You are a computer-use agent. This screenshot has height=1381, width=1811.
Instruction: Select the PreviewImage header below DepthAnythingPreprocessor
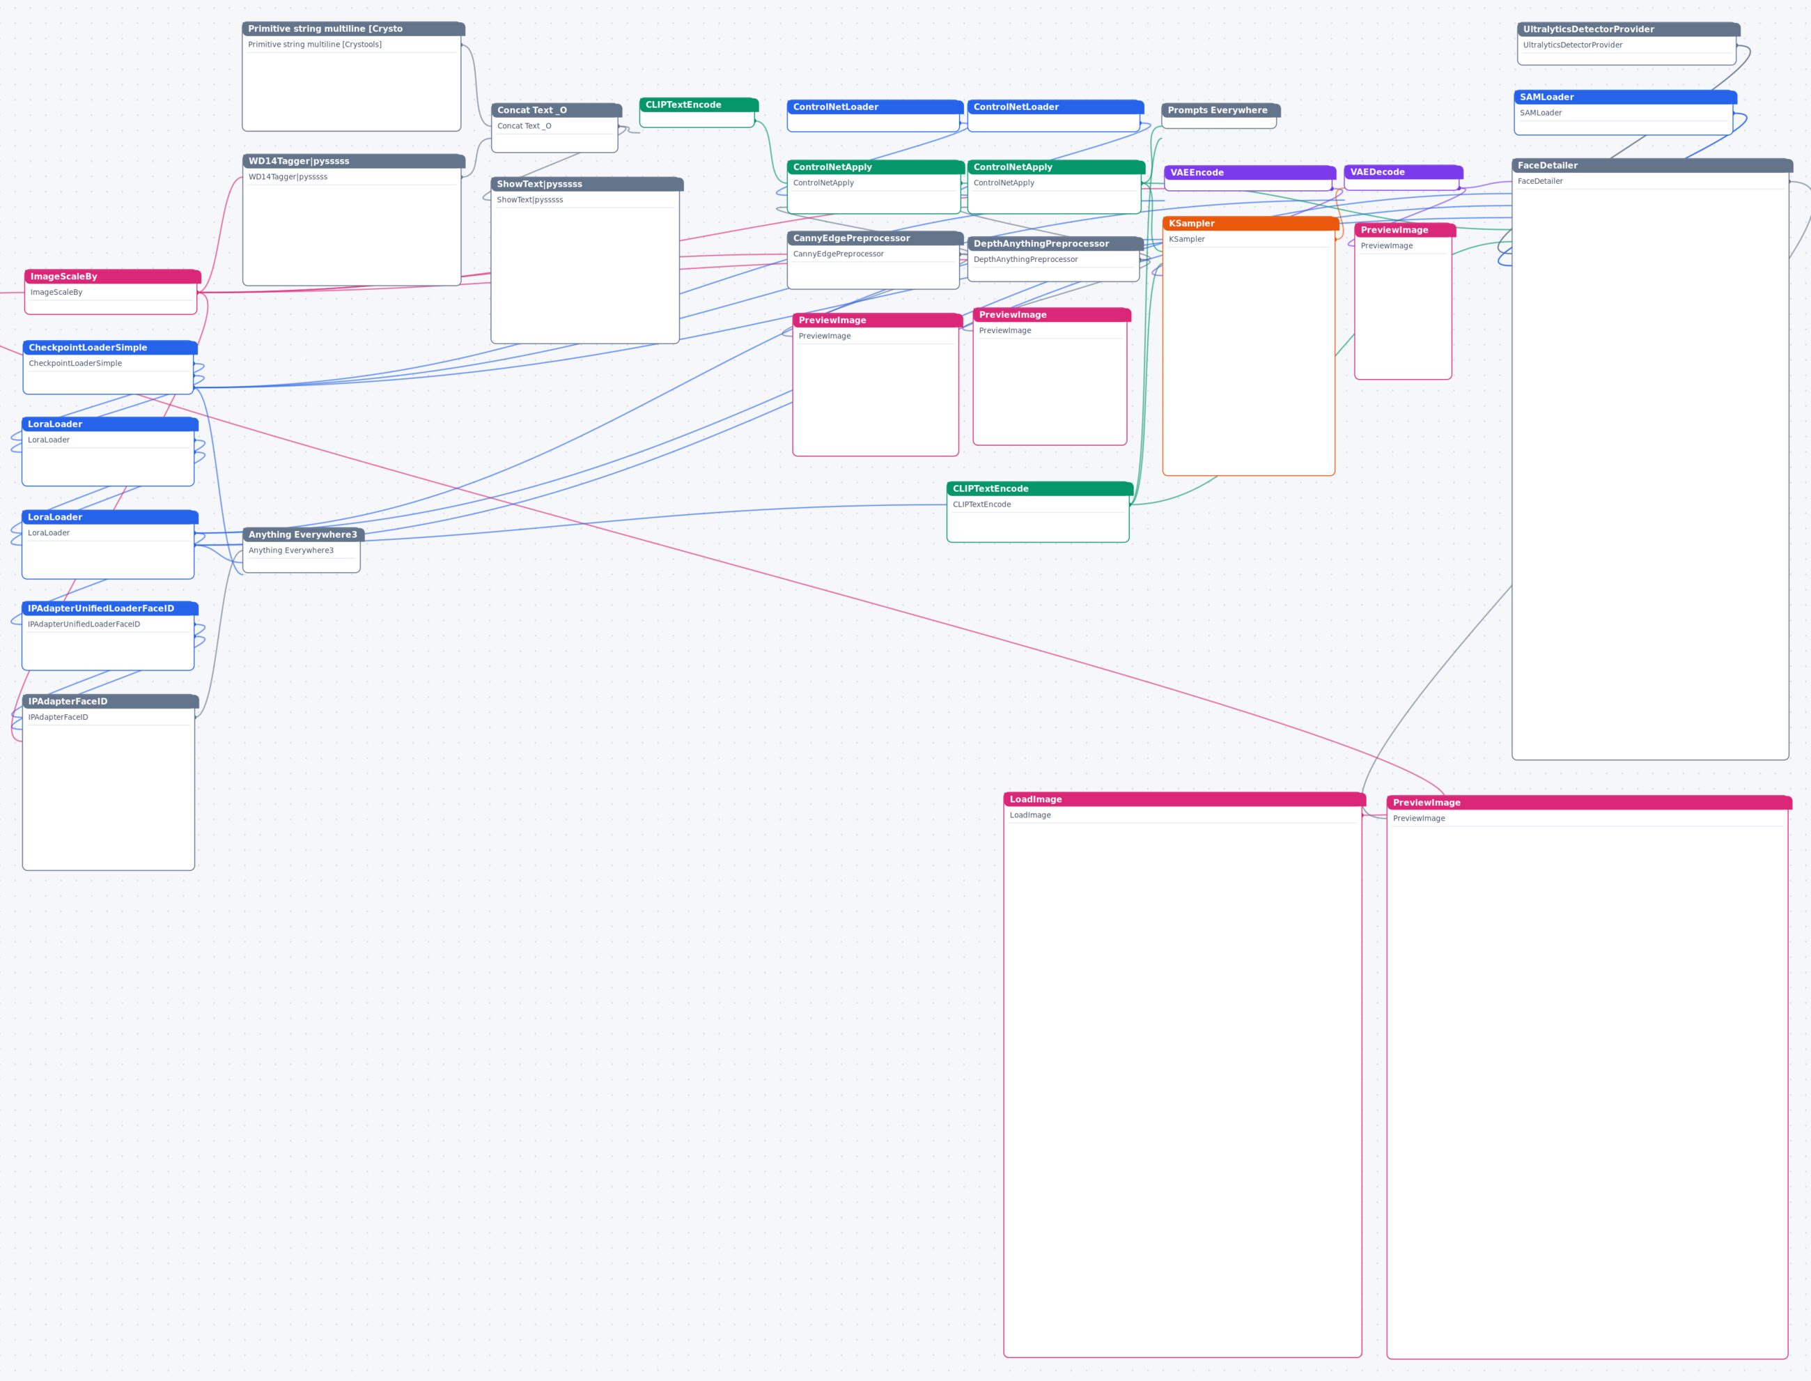[1052, 315]
